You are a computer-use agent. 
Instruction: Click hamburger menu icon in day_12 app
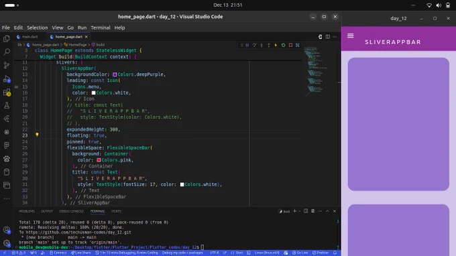pyautogui.click(x=351, y=36)
